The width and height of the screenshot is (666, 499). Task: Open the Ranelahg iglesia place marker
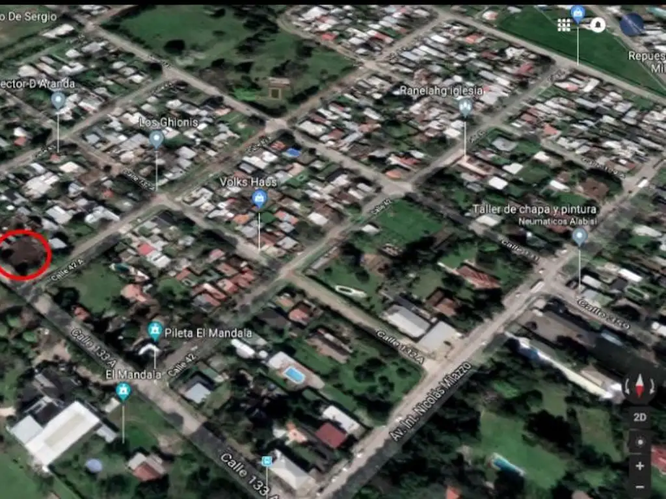(x=465, y=107)
